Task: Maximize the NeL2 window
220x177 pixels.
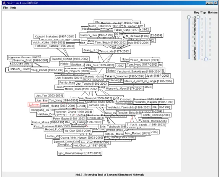Action: pyautogui.click(x=211, y=3)
